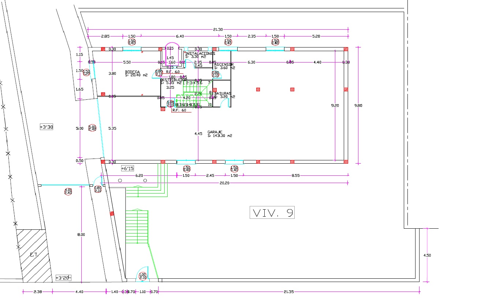Click the '1.45' dimension in the niche

pyautogui.click(x=170, y=58)
